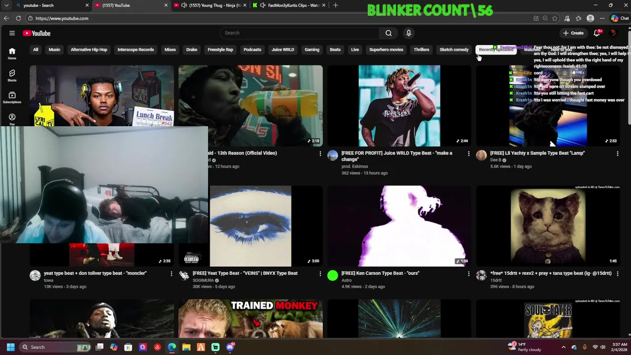631x355 pixels.
Task: Open the YouTube hamburger guide menu
Action: [12, 33]
